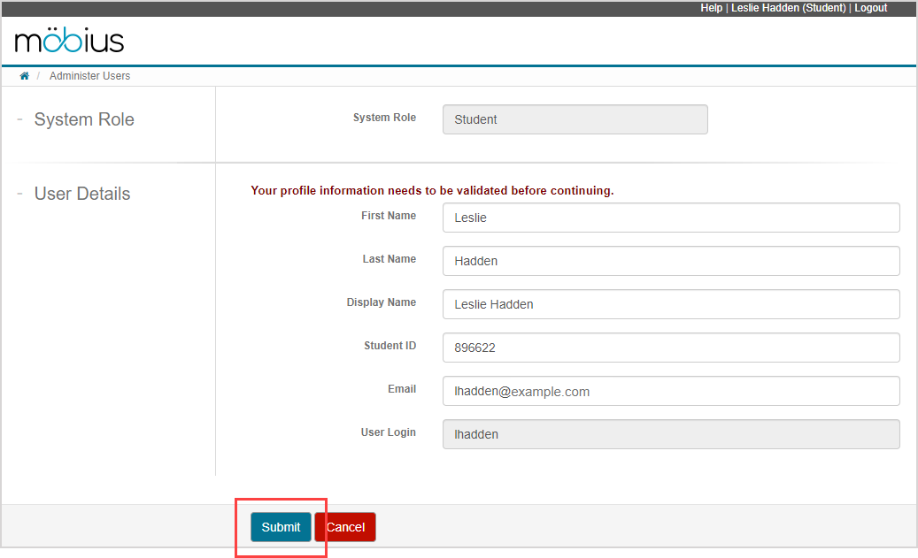Image resolution: width=918 pixels, height=558 pixels.
Task: Select the Display Name input field
Action: click(x=670, y=304)
